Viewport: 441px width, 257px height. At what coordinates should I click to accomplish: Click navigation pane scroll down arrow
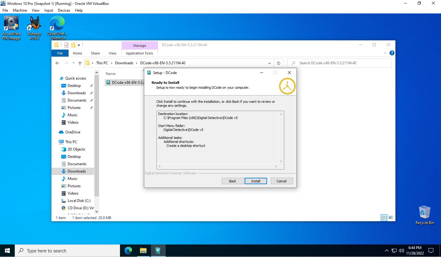[96, 211]
